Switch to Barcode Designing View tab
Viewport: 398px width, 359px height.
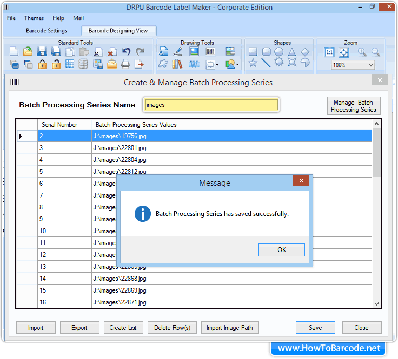coord(118,31)
